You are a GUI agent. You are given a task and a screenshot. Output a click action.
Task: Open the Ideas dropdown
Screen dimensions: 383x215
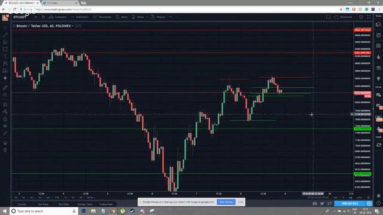(x=140, y=17)
